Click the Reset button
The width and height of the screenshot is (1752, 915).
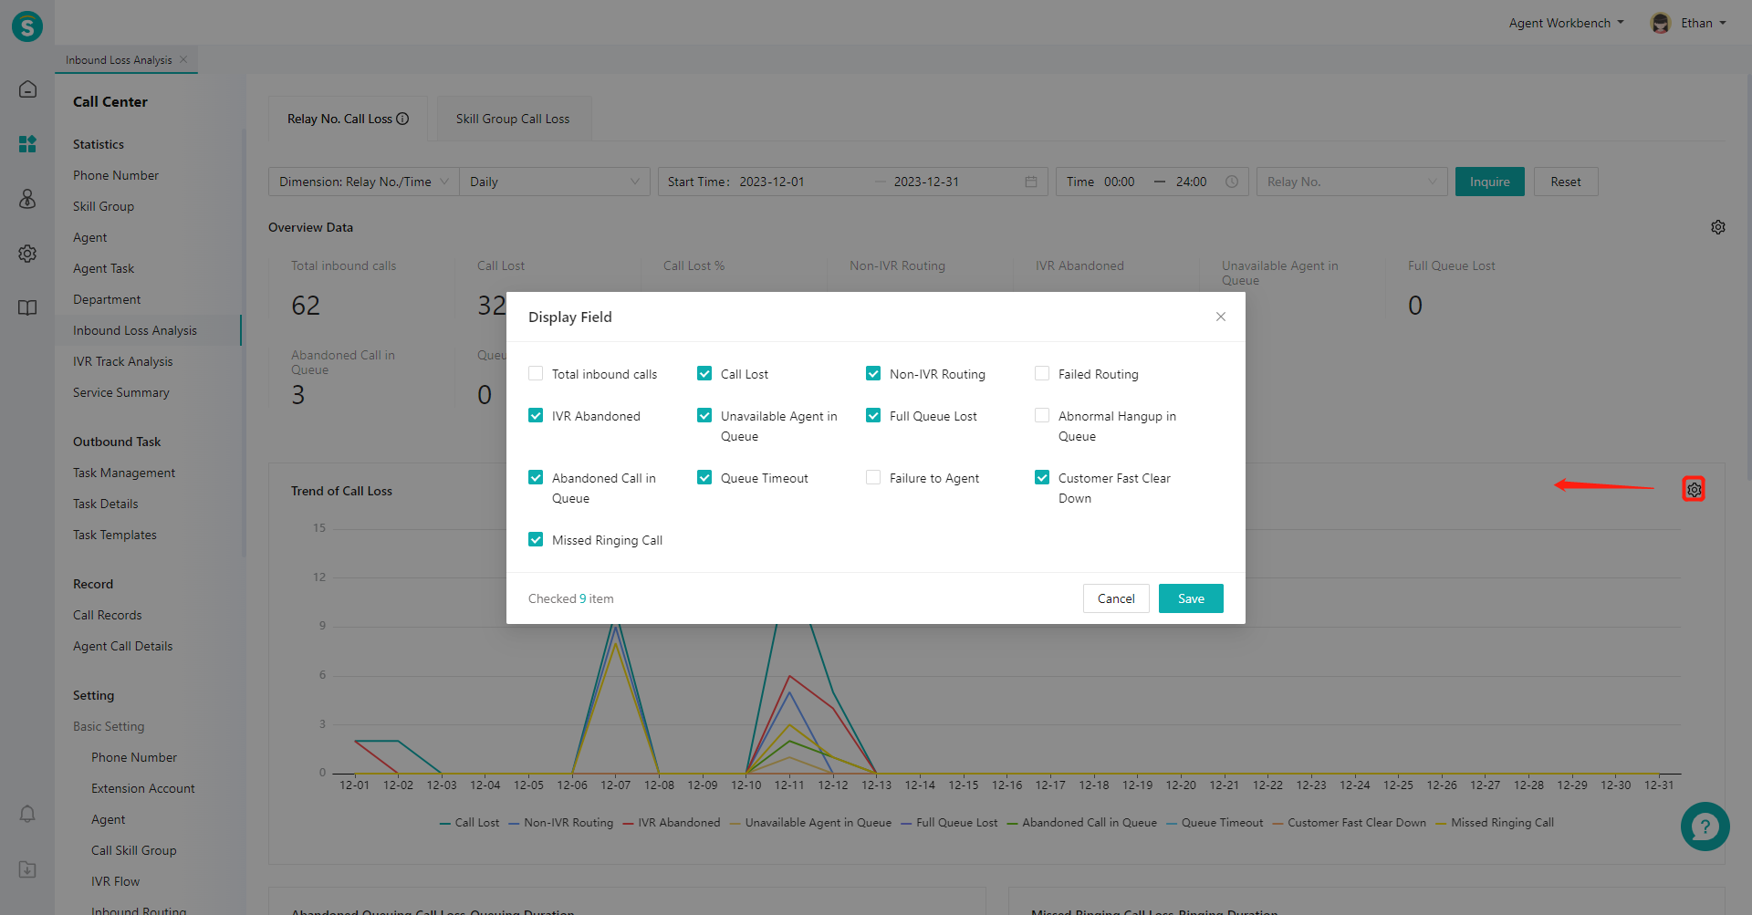1566,182
